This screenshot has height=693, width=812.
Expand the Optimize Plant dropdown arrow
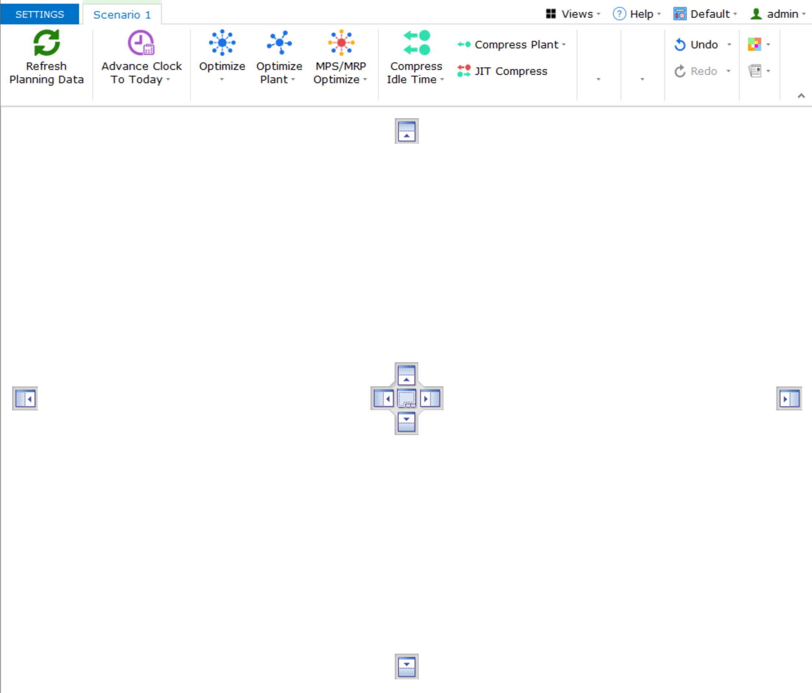tap(293, 79)
